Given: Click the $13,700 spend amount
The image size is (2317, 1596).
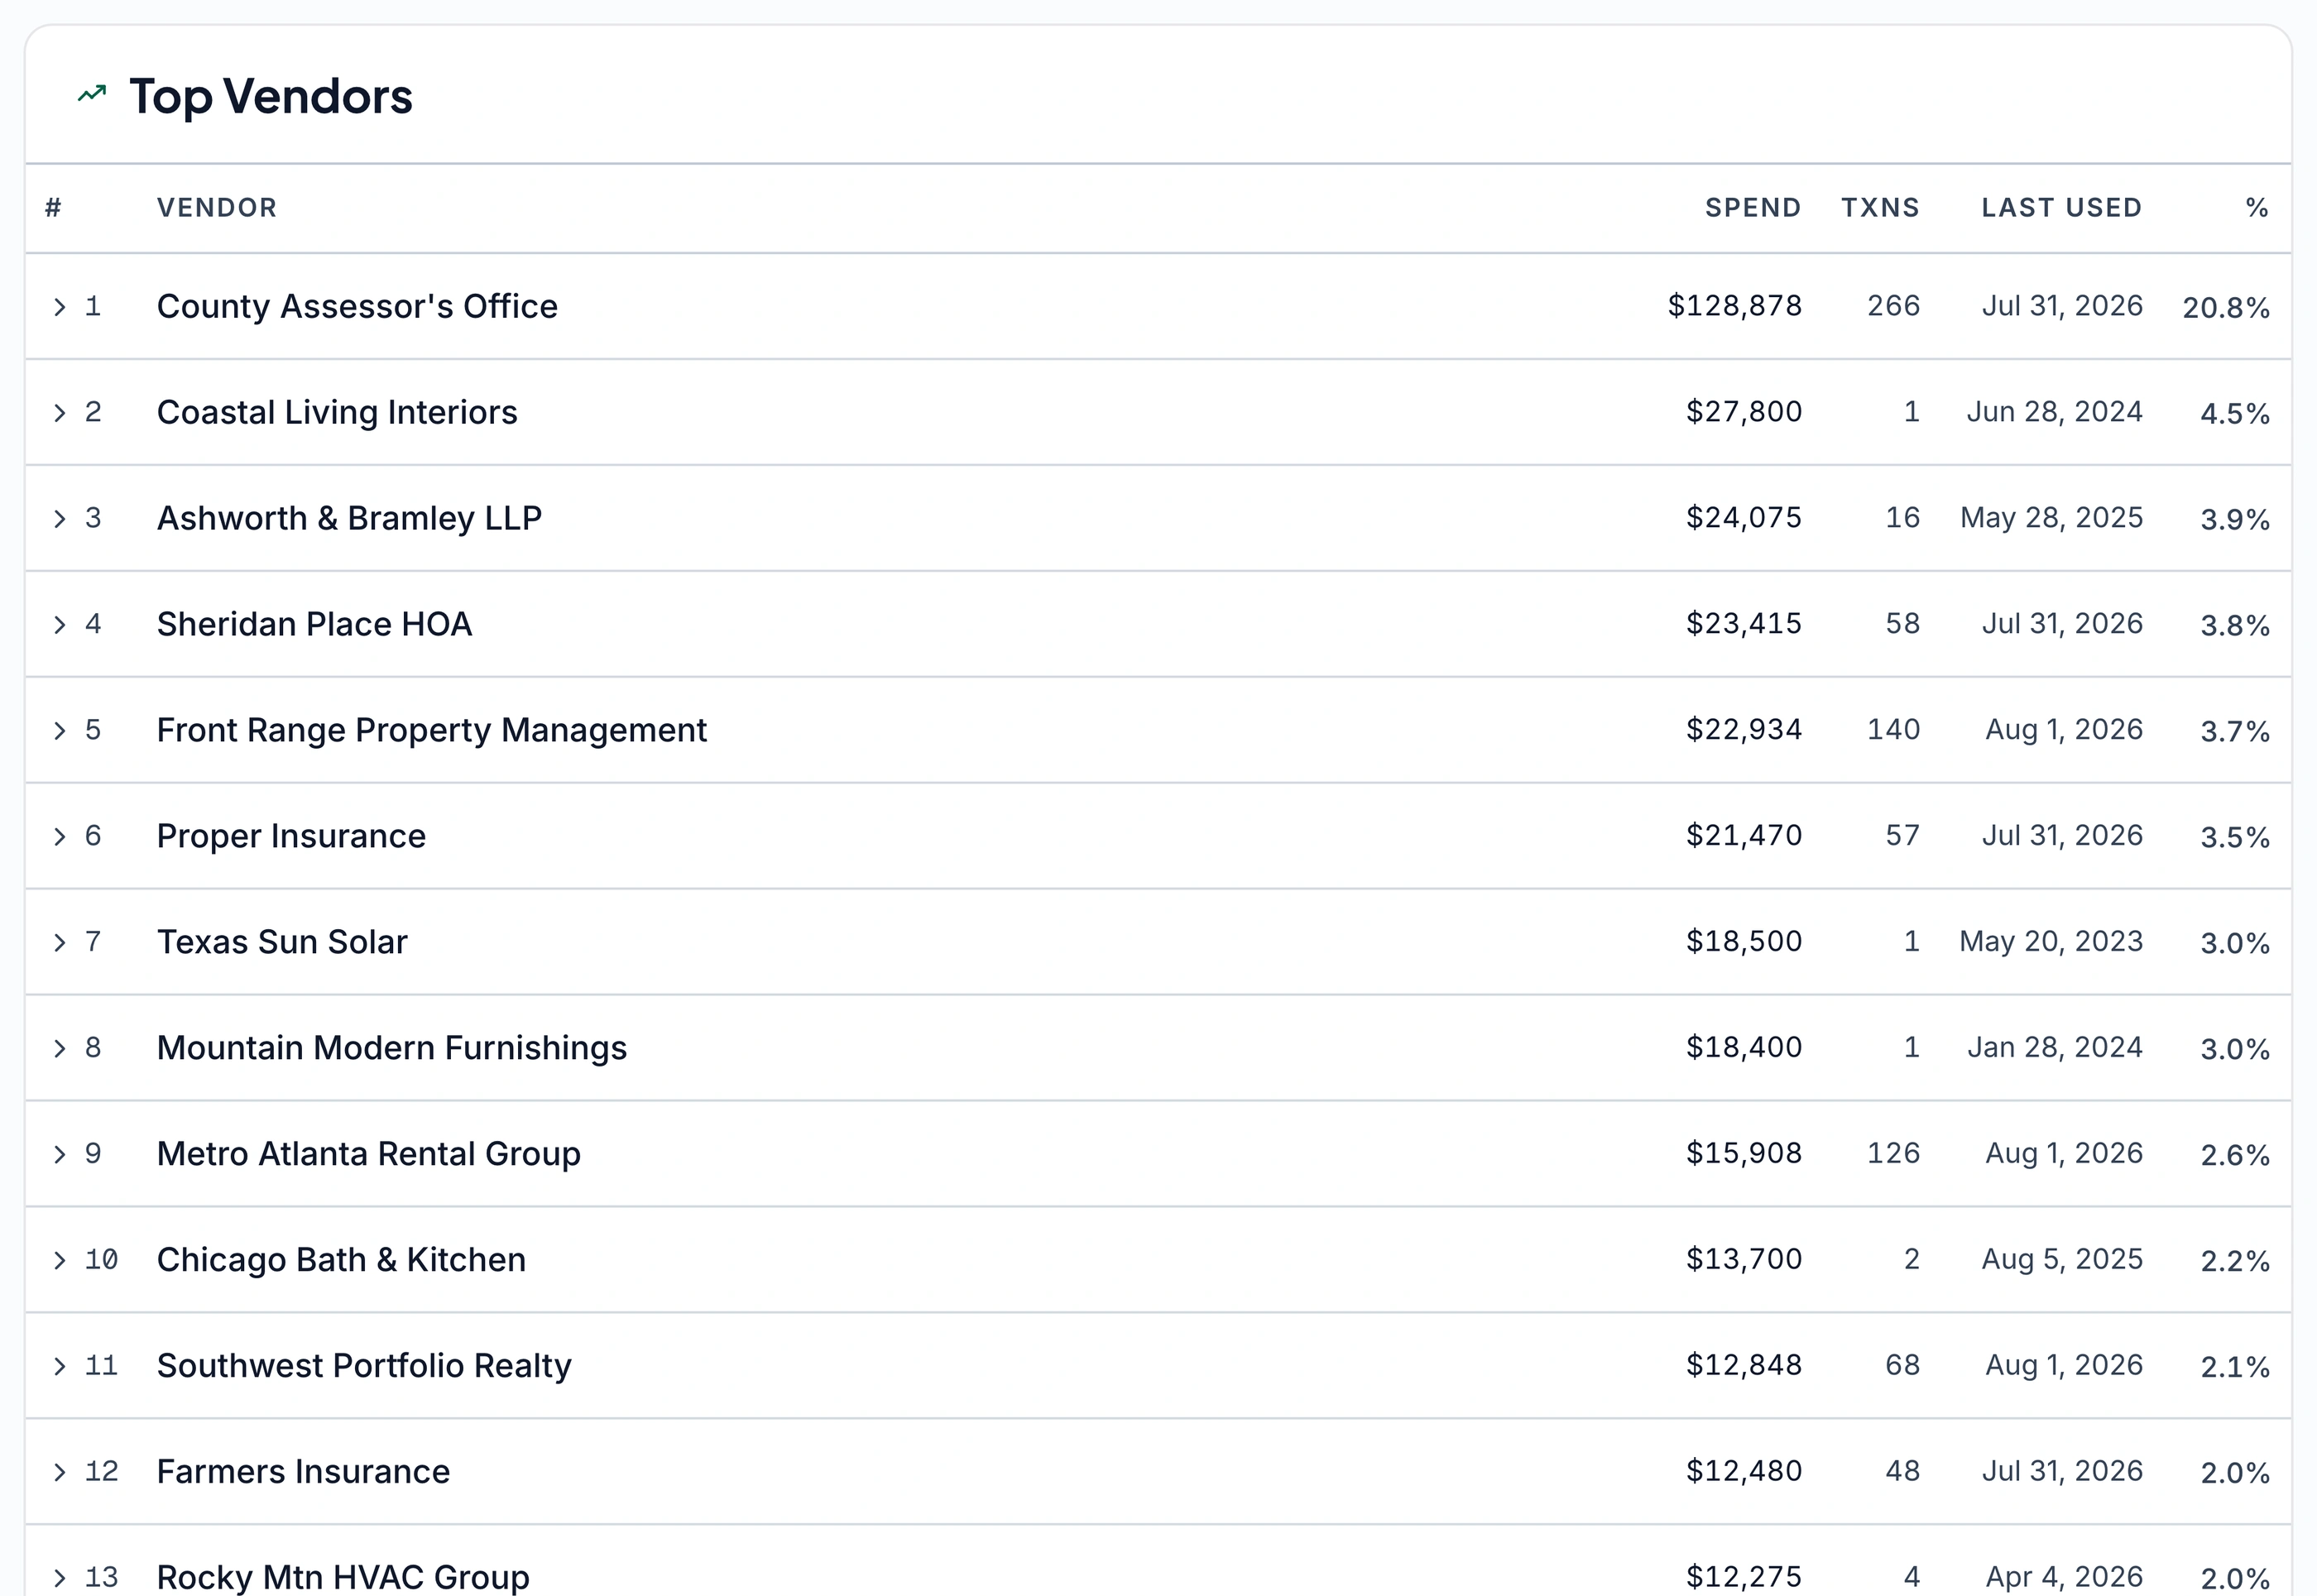Looking at the screenshot, I should point(1744,1260).
